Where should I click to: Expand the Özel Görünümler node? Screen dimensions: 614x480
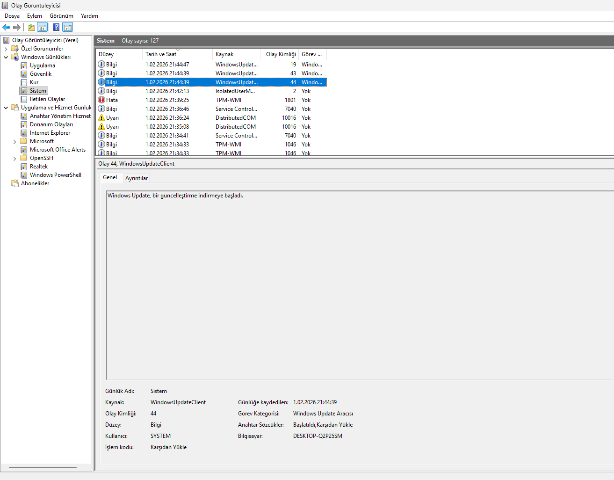click(6, 49)
